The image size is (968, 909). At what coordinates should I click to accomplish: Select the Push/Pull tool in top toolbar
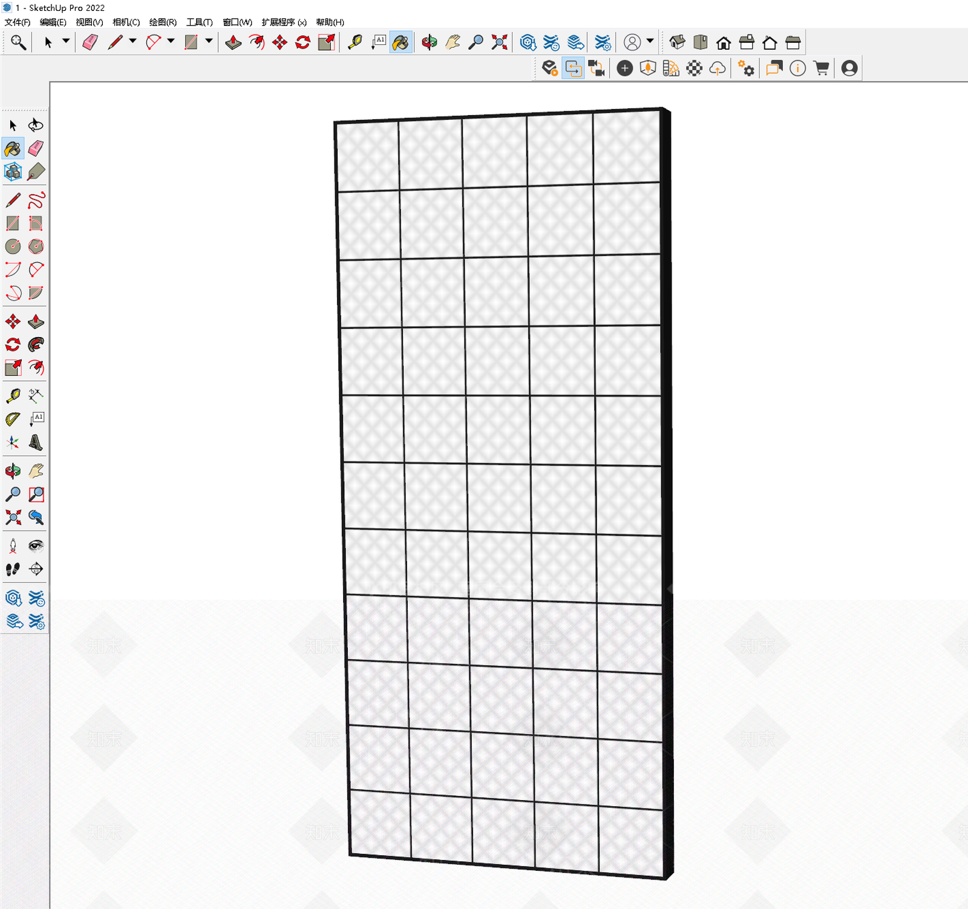[x=233, y=42]
